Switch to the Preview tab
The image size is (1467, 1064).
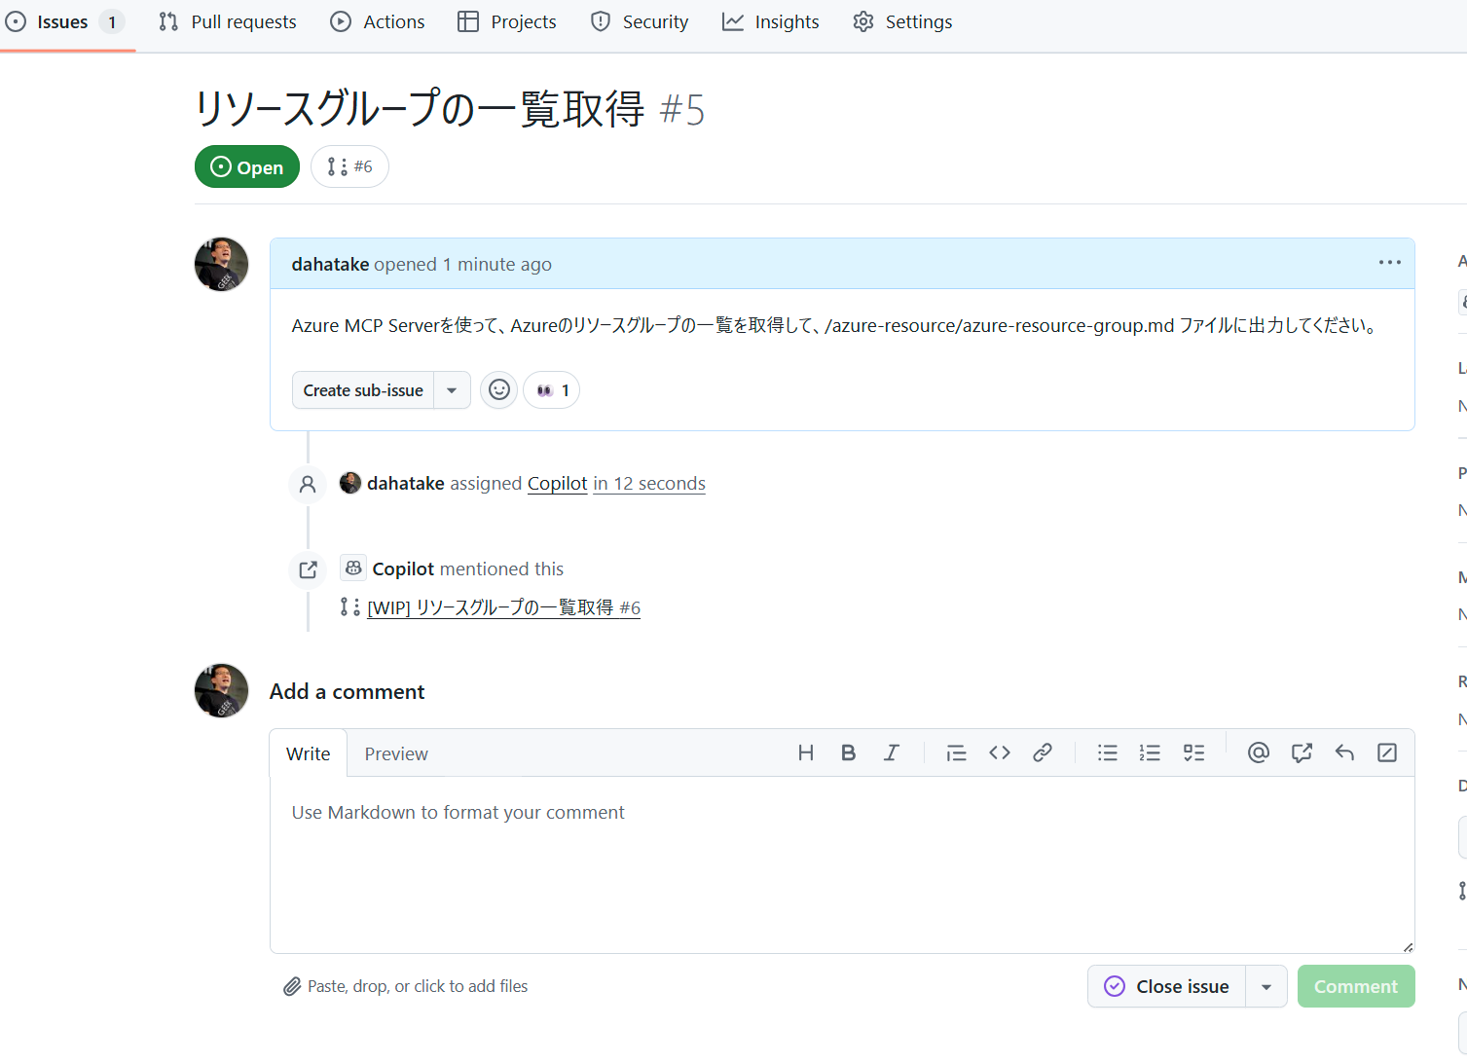tap(396, 752)
